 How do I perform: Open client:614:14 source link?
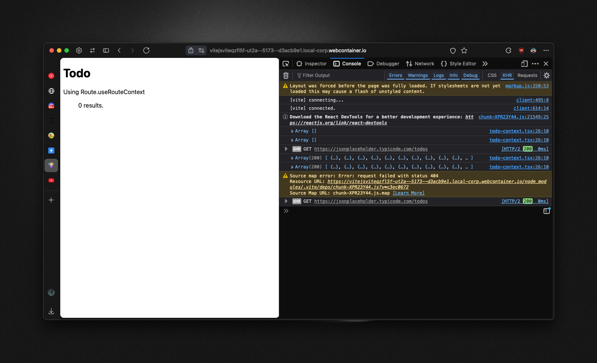(531, 108)
